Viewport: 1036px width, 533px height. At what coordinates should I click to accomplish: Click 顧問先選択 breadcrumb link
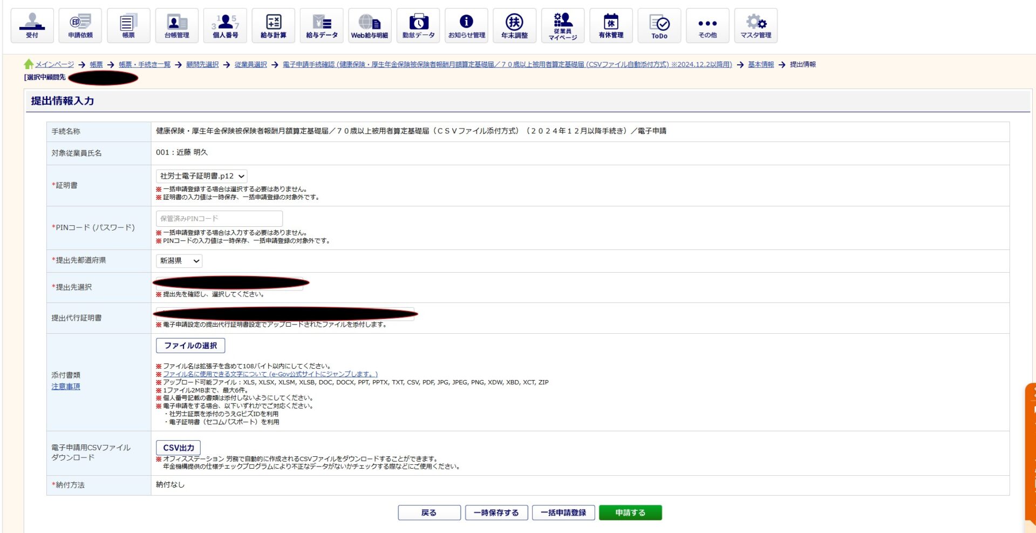click(202, 64)
